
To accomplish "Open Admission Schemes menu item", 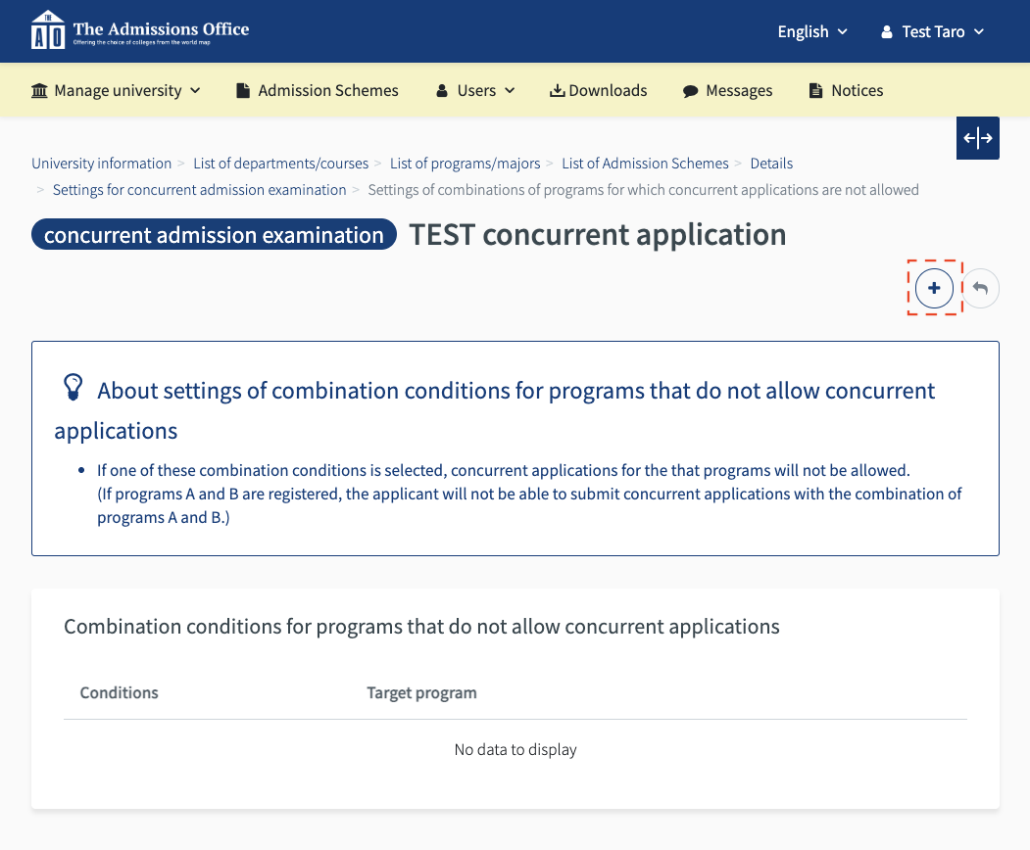I will click(318, 90).
